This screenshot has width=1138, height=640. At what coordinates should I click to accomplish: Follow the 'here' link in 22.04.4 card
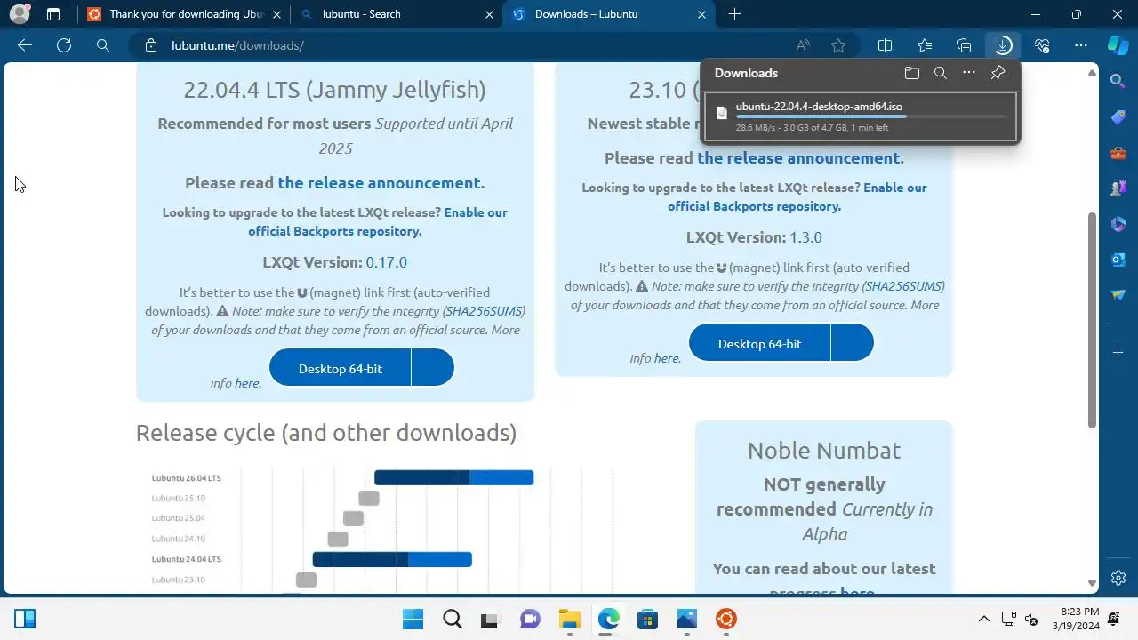click(246, 383)
